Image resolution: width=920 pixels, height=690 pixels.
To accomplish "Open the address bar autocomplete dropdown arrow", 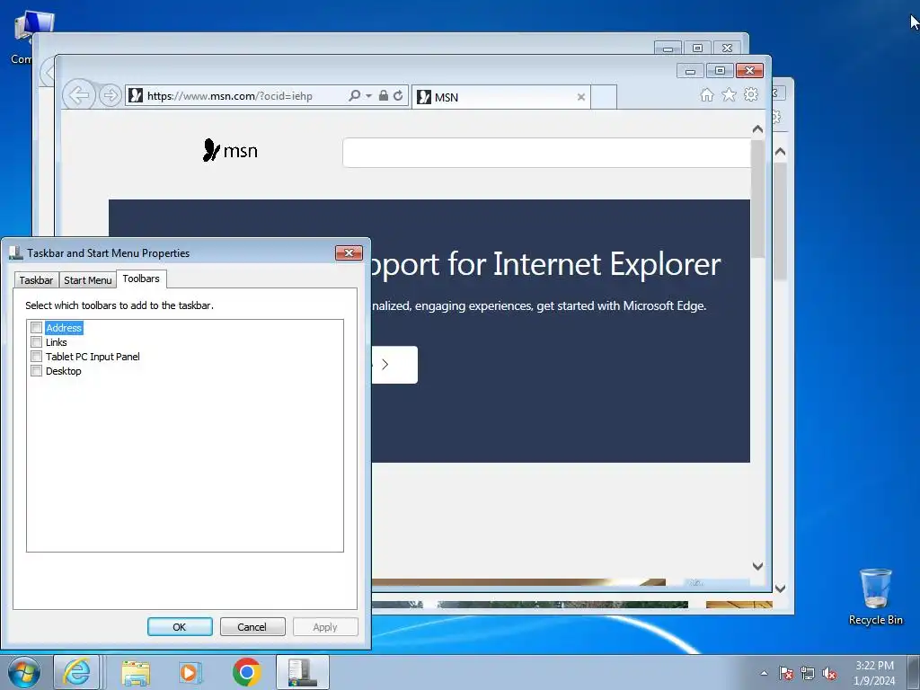I will [x=368, y=95].
